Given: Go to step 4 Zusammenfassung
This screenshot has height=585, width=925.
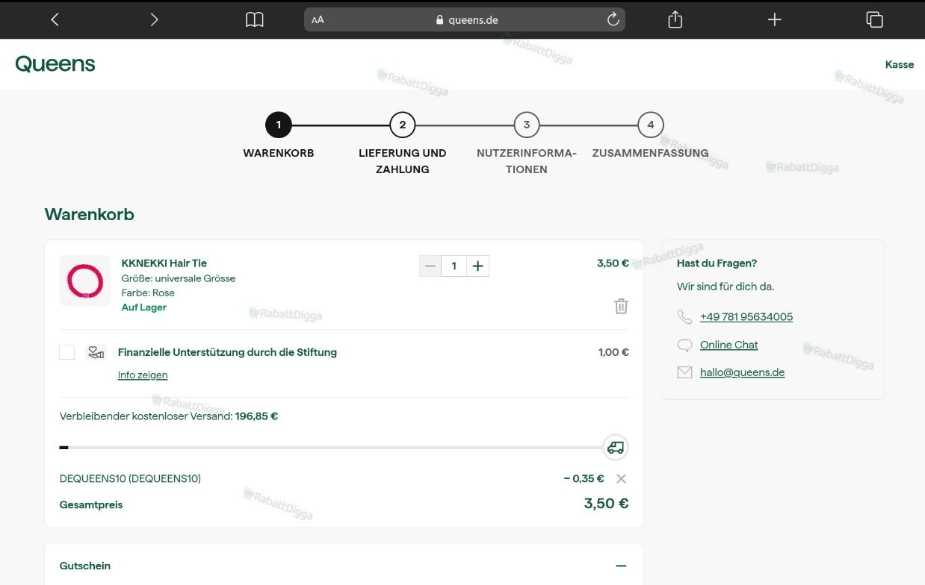Looking at the screenshot, I should tap(651, 125).
